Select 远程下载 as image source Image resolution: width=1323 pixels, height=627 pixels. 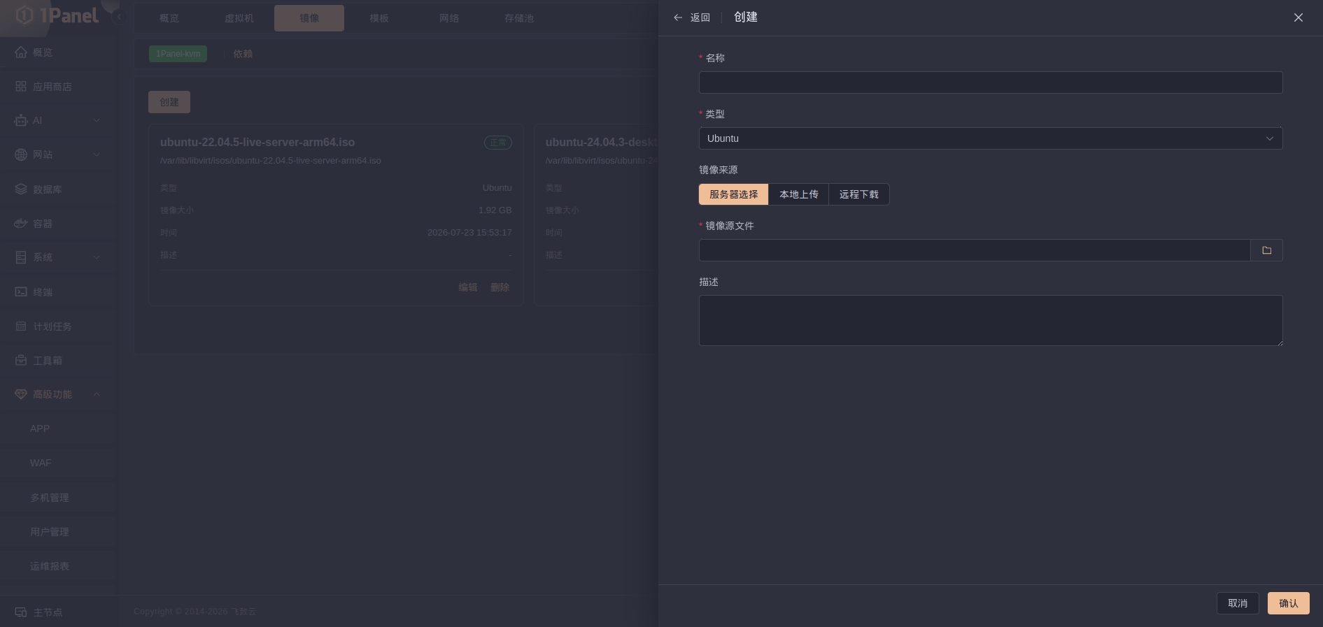859,194
